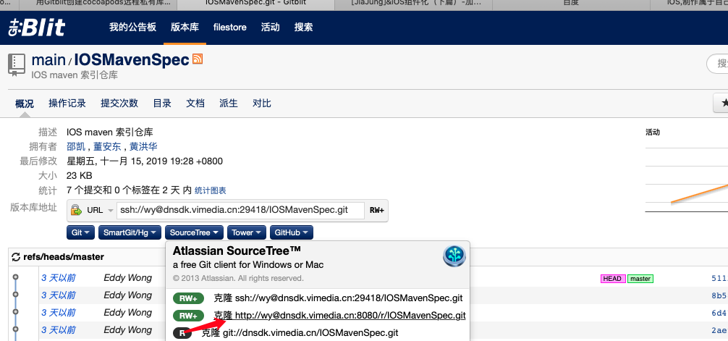Viewport: 728px width, 341px height.
Task: Open commit hash starting with 8b5
Action: 719,296
